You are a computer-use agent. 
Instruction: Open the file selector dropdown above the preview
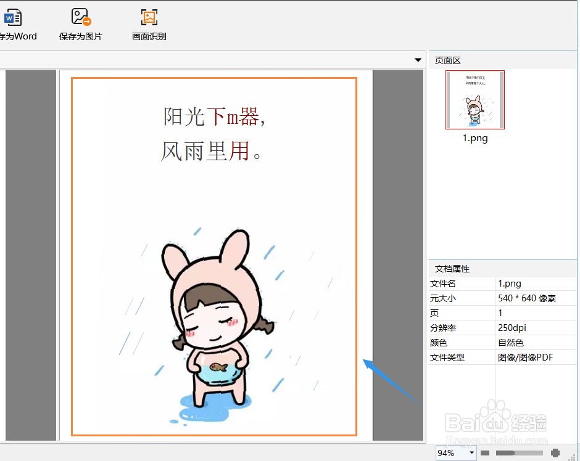[x=418, y=59]
